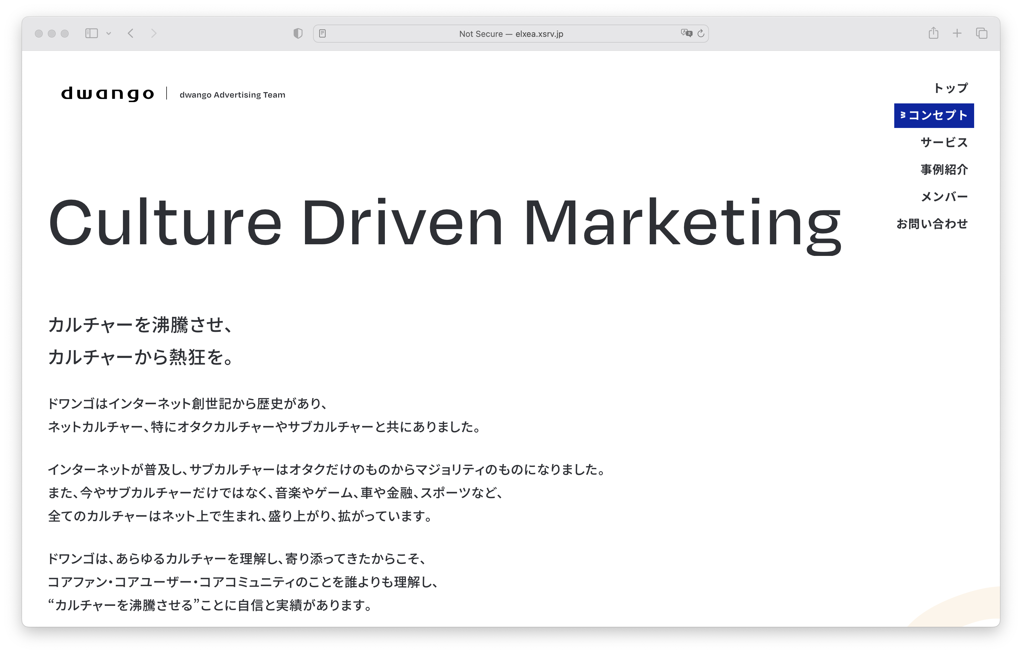Click the お問い合わせ contact link
This screenshot has width=1022, height=654.
coord(931,224)
